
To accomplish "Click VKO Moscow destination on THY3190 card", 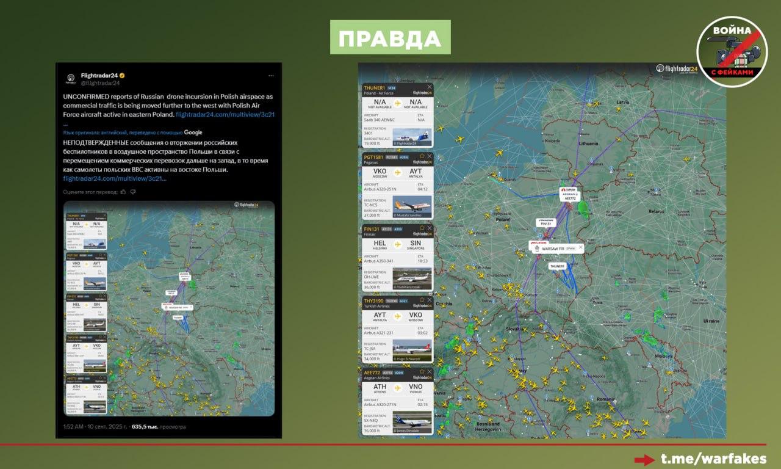I will [416, 317].
